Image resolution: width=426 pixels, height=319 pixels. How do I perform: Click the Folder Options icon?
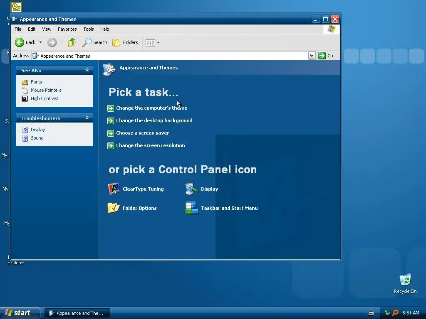114,208
